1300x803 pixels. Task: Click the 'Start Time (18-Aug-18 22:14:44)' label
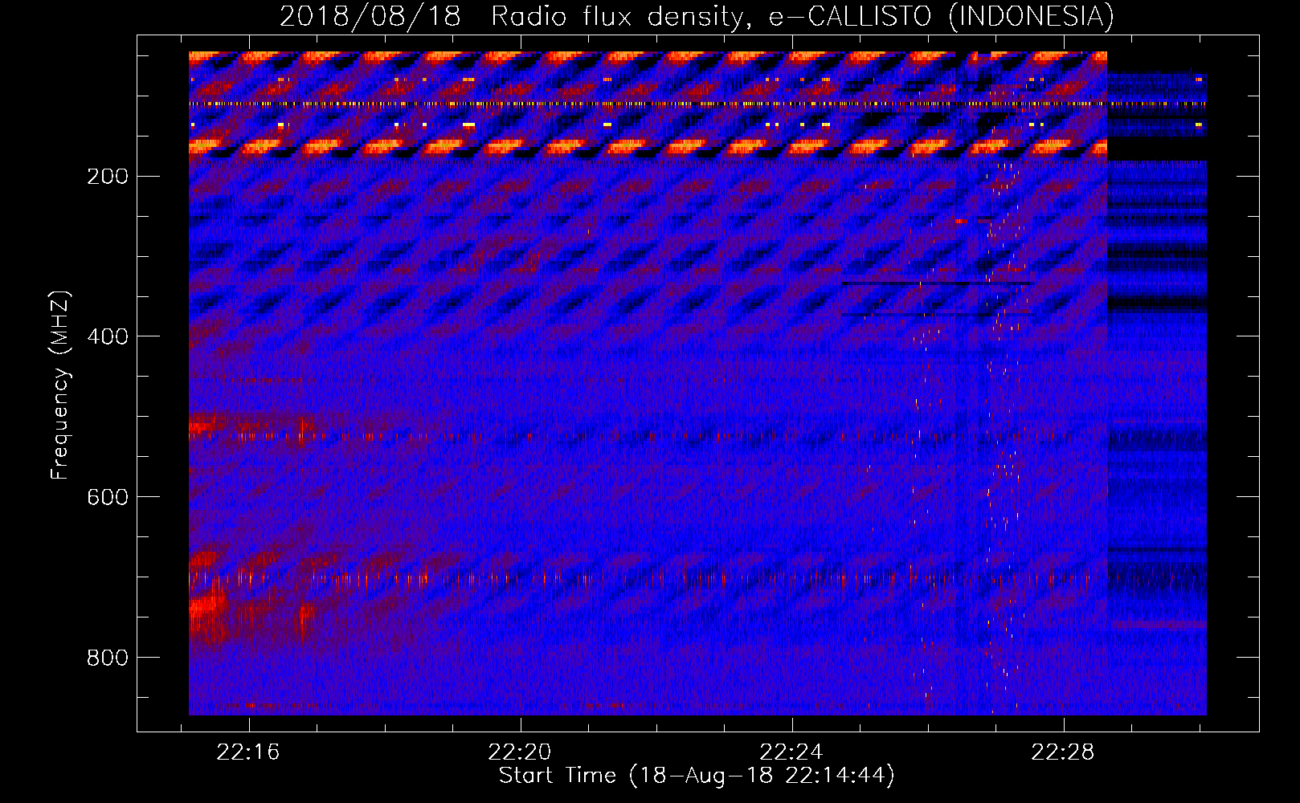(697, 776)
